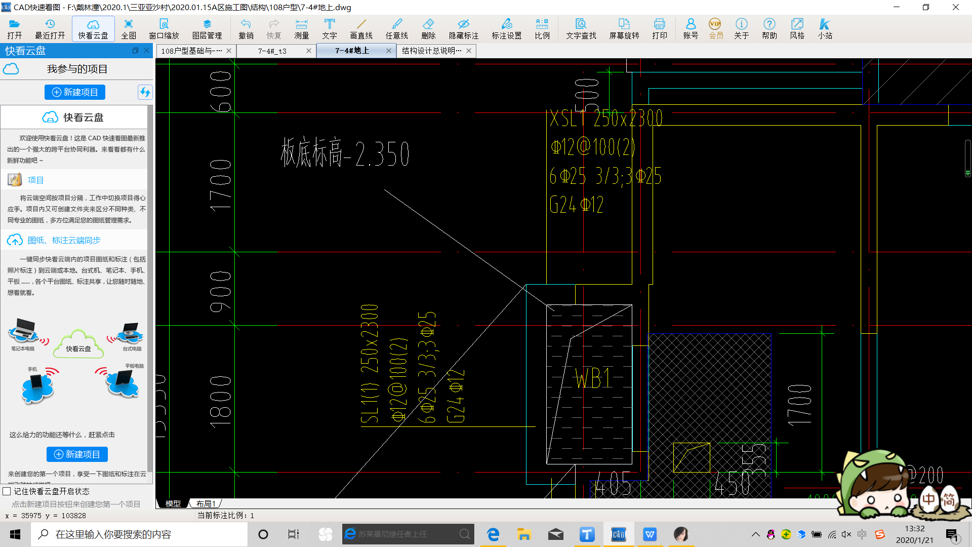
Task: Open 标注设置 annotation settings
Action: [x=507, y=29]
